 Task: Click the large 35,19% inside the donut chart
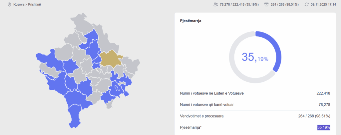tap(255, 57)
